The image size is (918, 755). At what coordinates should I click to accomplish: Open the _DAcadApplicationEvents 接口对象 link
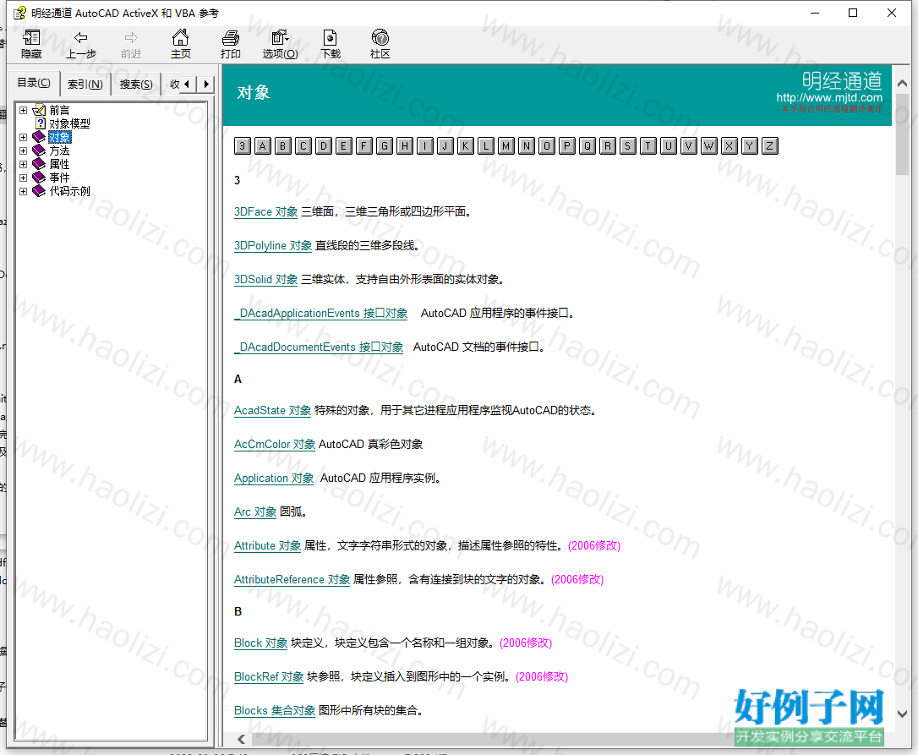(321, 314)
